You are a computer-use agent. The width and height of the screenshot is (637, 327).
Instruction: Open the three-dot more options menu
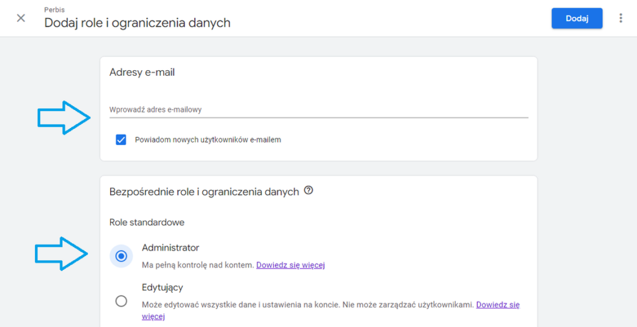(x=620, y=18)
